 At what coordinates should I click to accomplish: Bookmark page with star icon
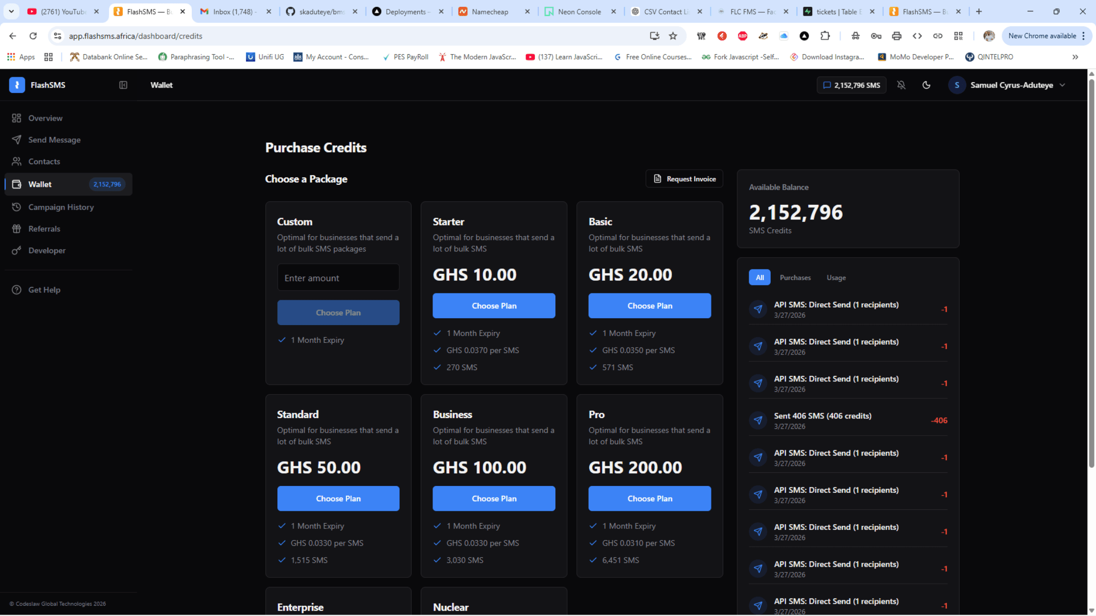[x=673, y=36]
